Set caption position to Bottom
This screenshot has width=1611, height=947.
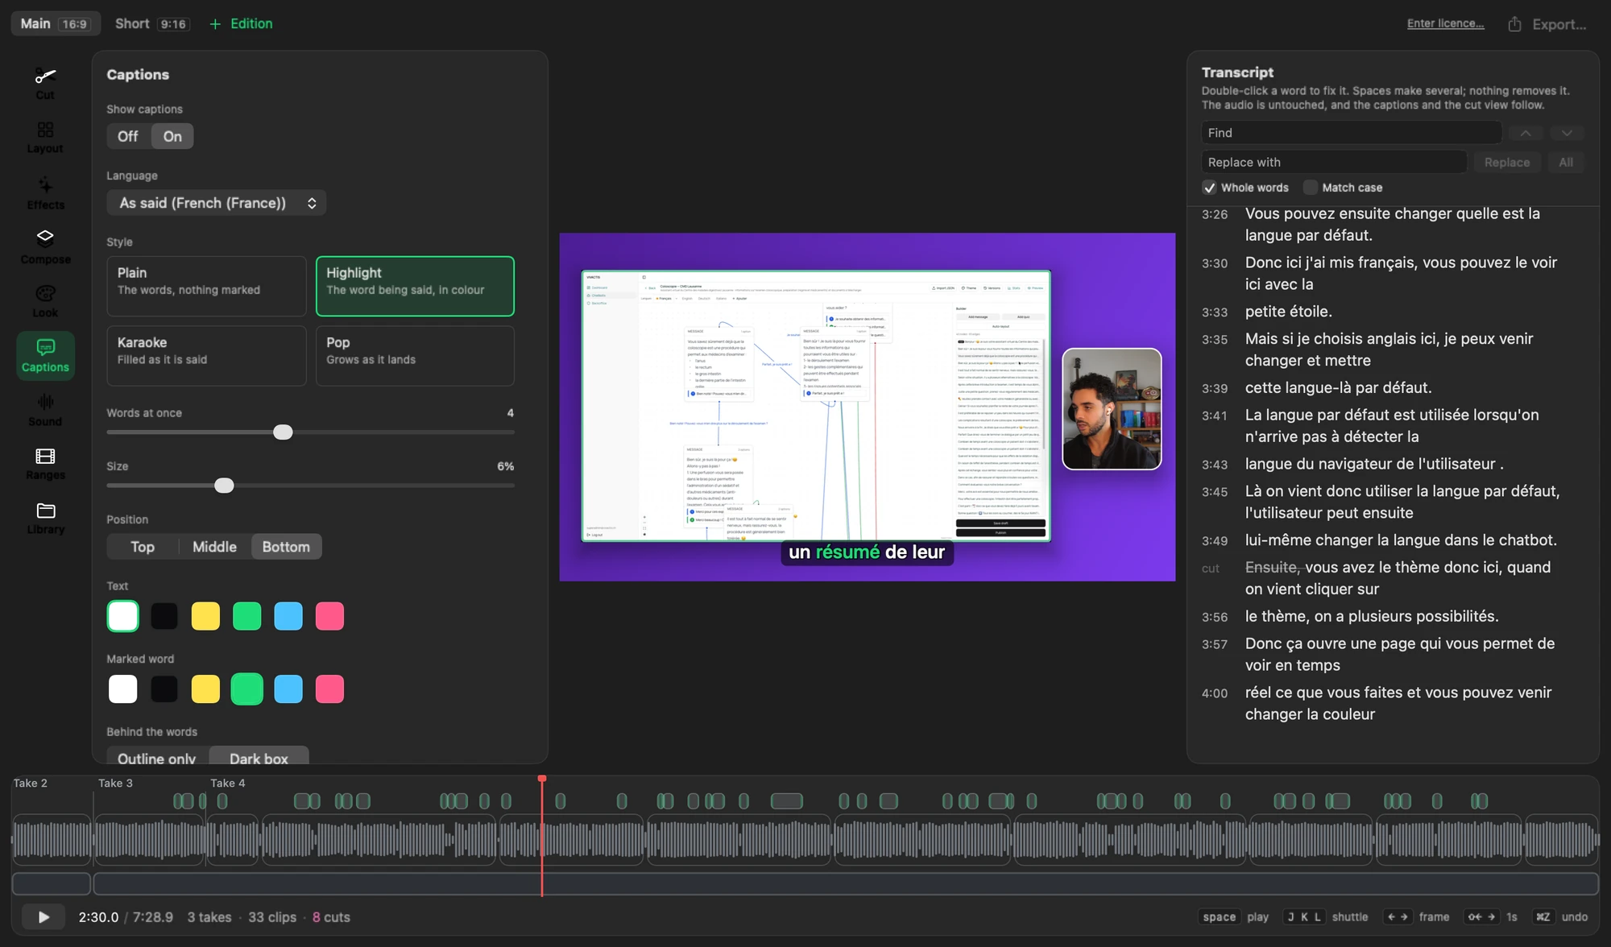click(x=286, y=547)
